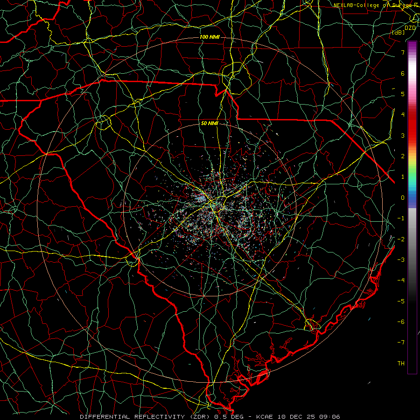The width and height of the screenshot is (420, 420).
Task: Click the -1 value on the color scale
Action: tap(401, 218)
